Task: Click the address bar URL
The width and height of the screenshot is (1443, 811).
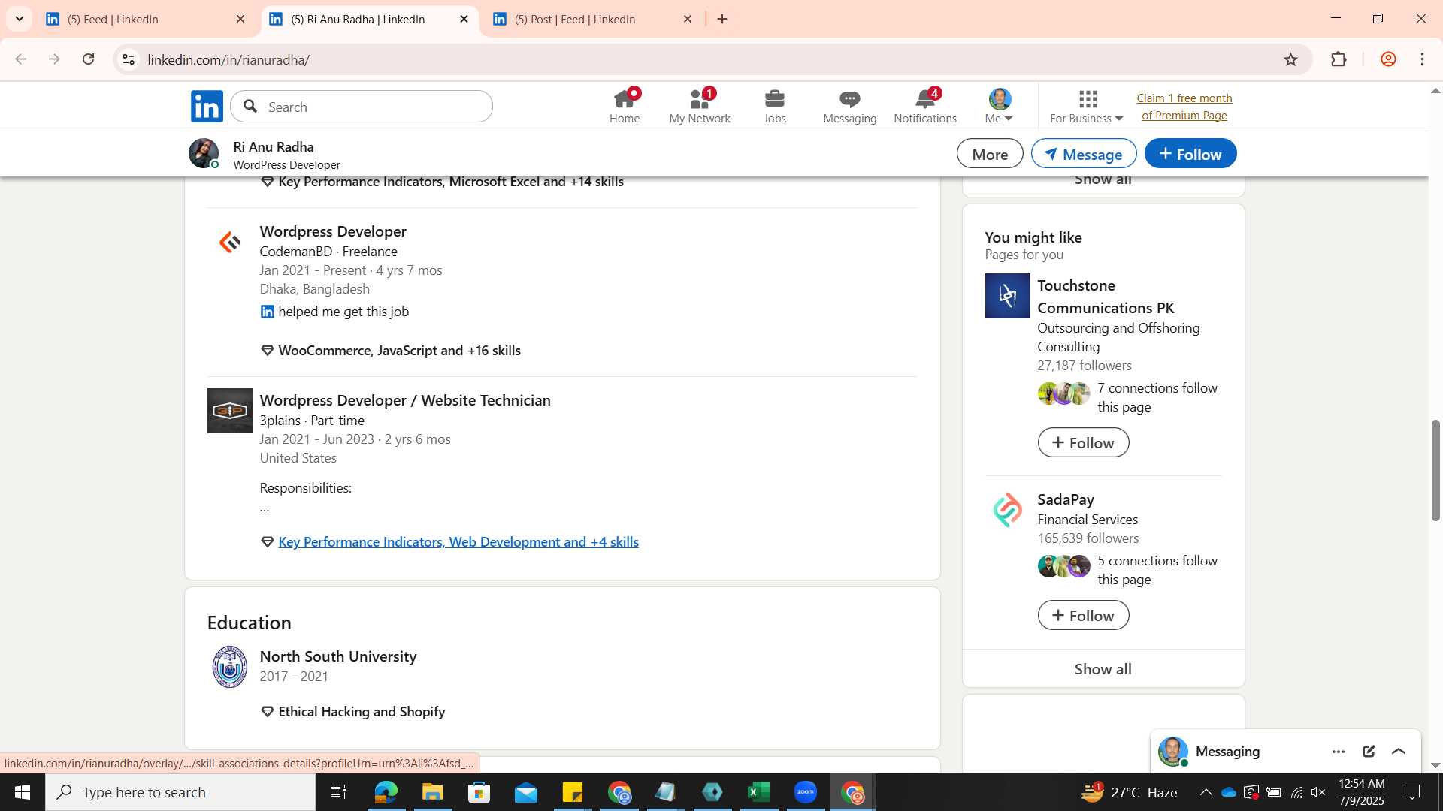Action: click(x=229, y=60)
